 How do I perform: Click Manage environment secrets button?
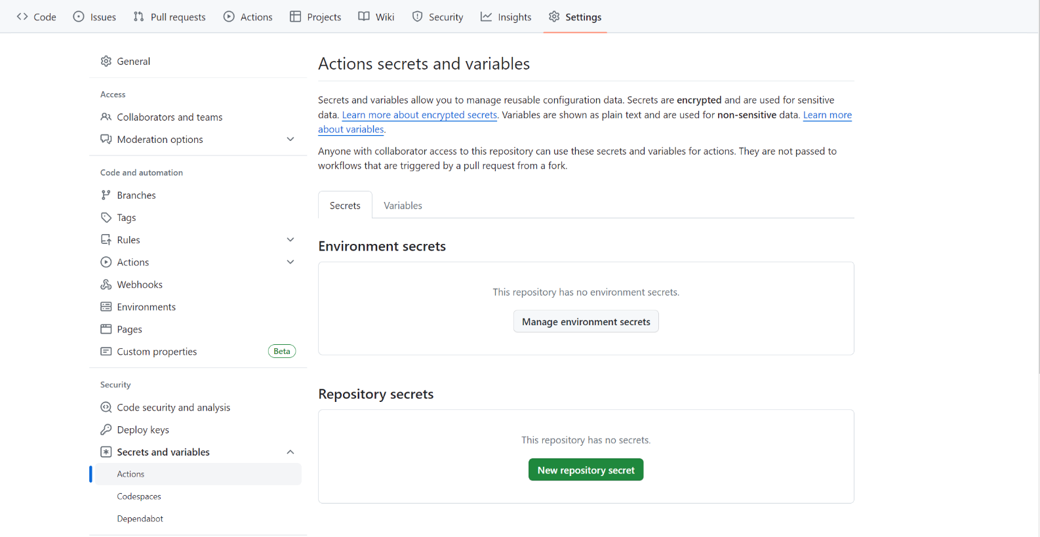pyautogui.click(x=586, y=322)
